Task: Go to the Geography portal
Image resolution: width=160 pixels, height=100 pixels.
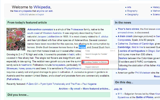Action: coord(133,14)
